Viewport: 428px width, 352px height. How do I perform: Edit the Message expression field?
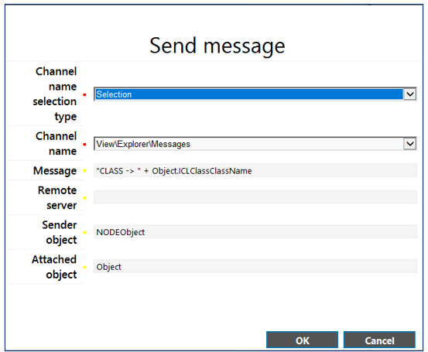(255, 170)
